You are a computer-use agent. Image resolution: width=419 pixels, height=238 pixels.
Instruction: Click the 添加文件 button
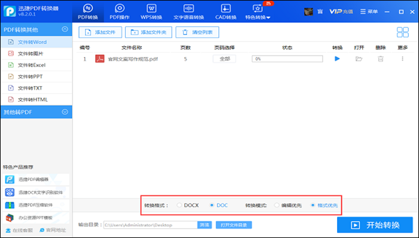click(x=100, y=32)
